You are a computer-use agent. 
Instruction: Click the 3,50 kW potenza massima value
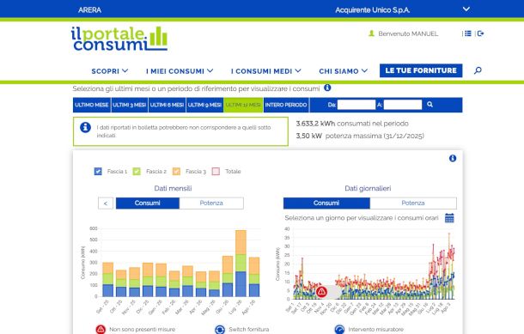pos(308,136)
